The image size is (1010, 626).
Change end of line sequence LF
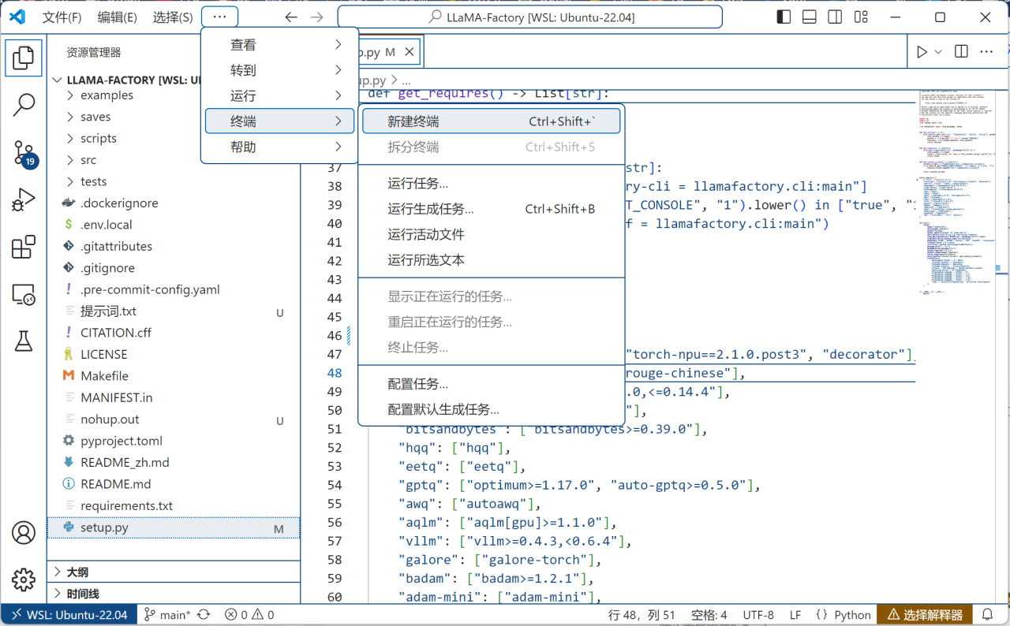[795, 615]
